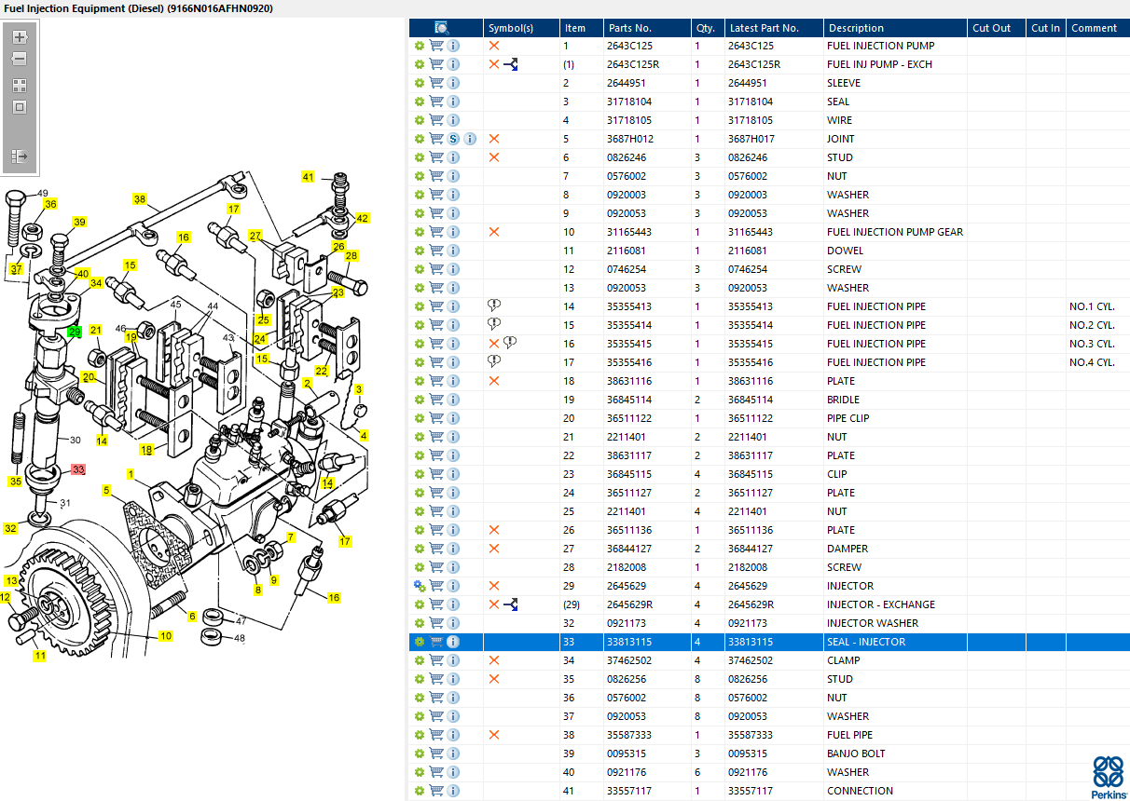The height and width of the screenshot is (801, 1130).
Task: Click red callout 33 in the diagram
Action: point(78,469)
